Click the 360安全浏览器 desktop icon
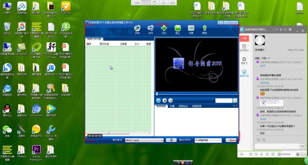Screen dimensions: 308x165 point(66,30)
